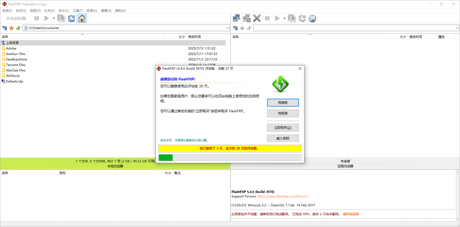This screenshot has width=460, height=227.
Task: Click local transfer file icon
Action: click(61, 18)
